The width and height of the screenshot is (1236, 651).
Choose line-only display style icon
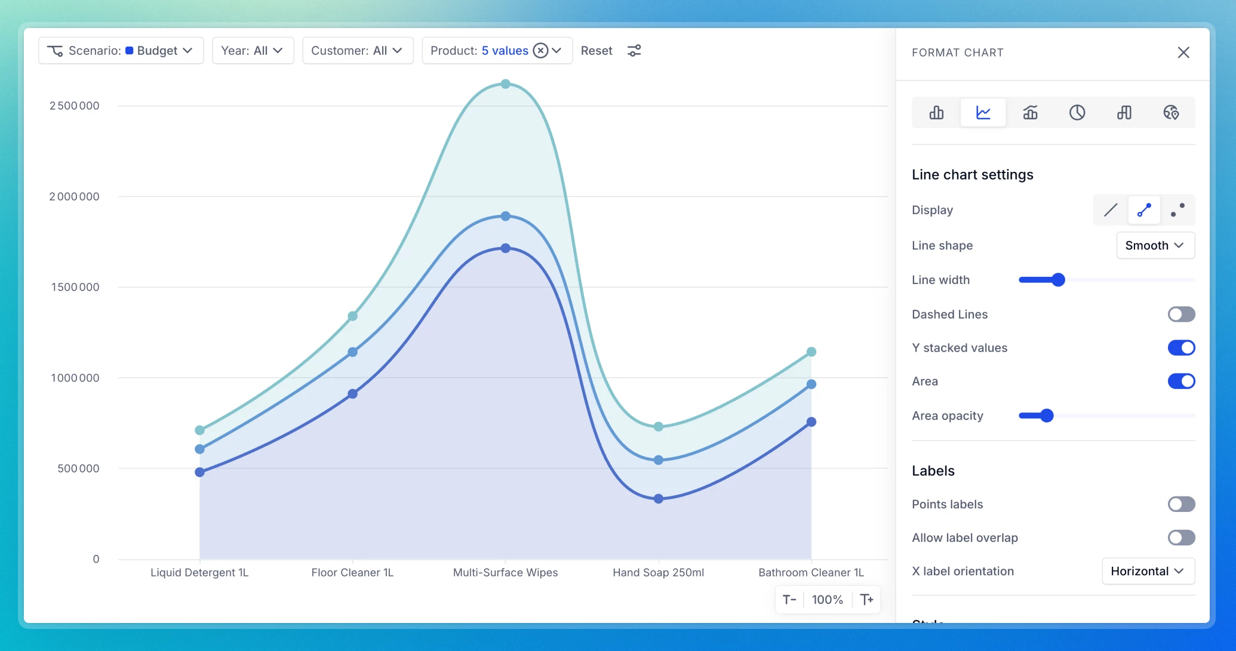click(1111, 210)
